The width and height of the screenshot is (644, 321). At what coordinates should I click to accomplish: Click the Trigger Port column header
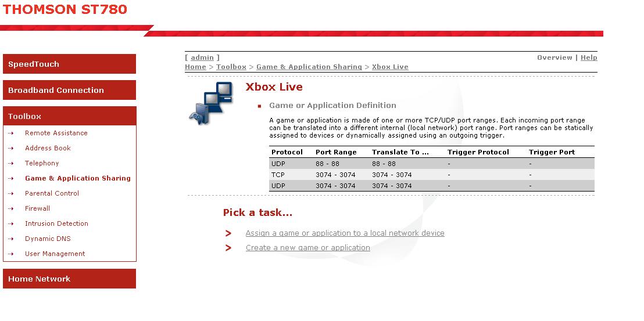[552, 152]
